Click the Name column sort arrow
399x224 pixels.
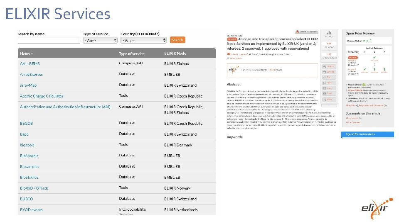[32, 54]
